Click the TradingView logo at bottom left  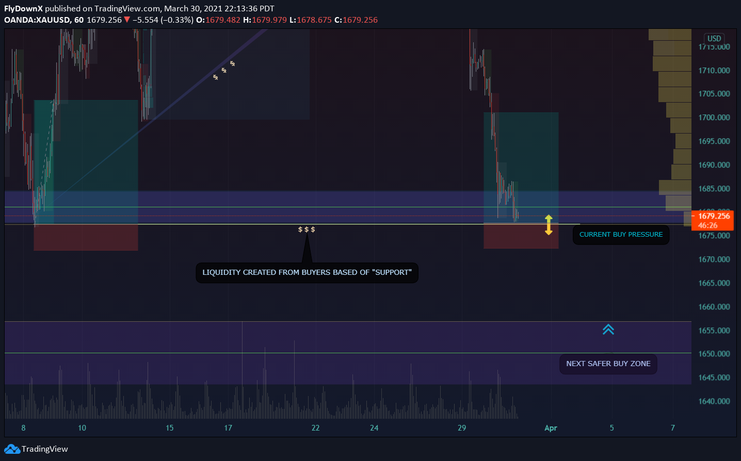pos(36,449)
